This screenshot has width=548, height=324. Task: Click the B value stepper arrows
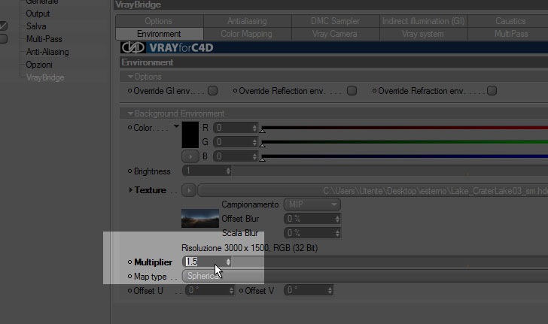254,156
